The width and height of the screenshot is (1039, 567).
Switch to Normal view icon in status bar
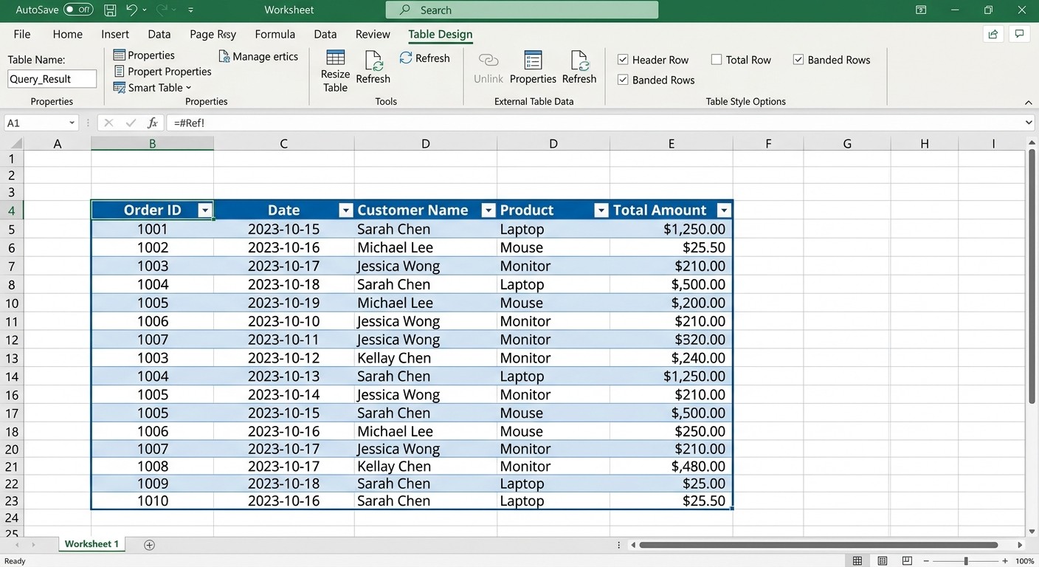click(x=857, y=561)
